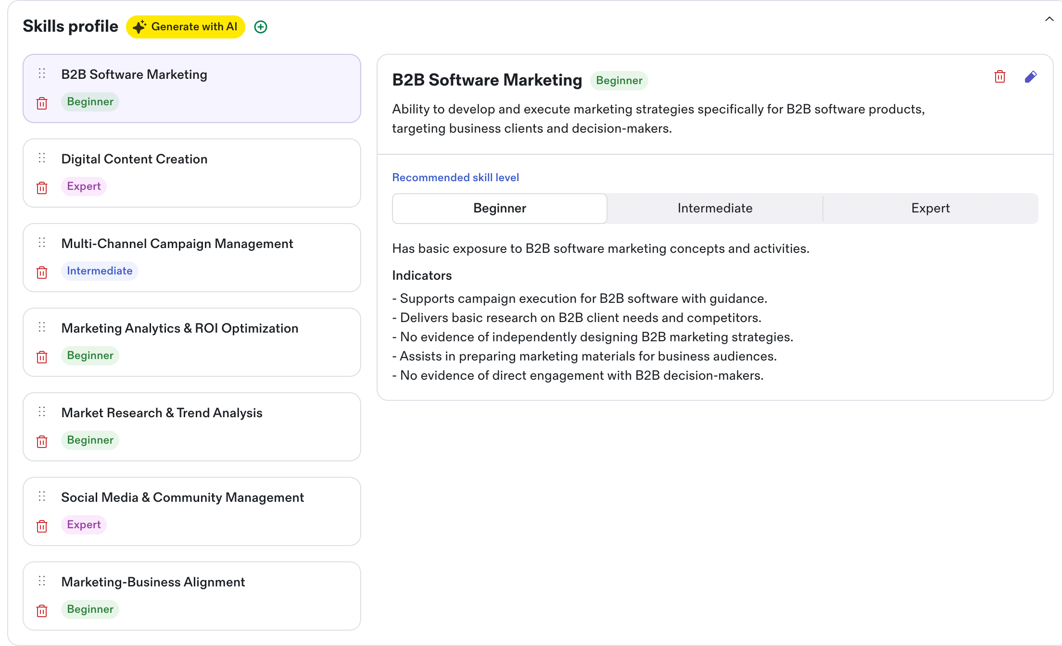Click Expert badge under Social Media & Community Management

pyautogui.click(x=84, y=525)
